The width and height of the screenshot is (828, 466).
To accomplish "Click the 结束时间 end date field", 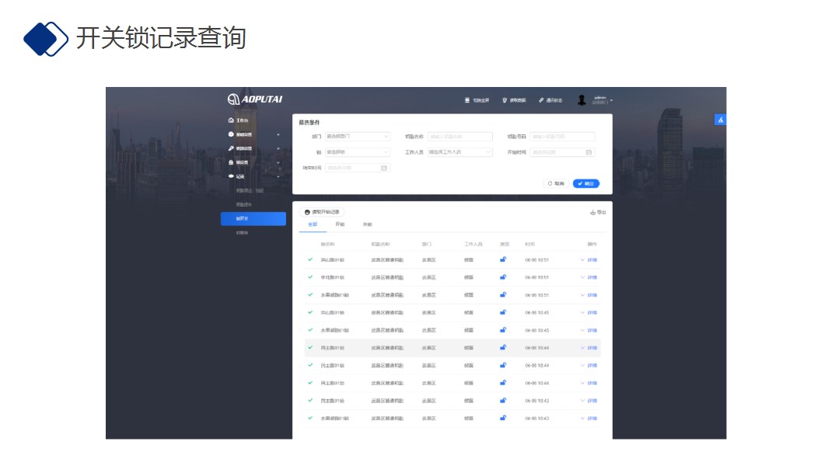I will coord(358,169).
